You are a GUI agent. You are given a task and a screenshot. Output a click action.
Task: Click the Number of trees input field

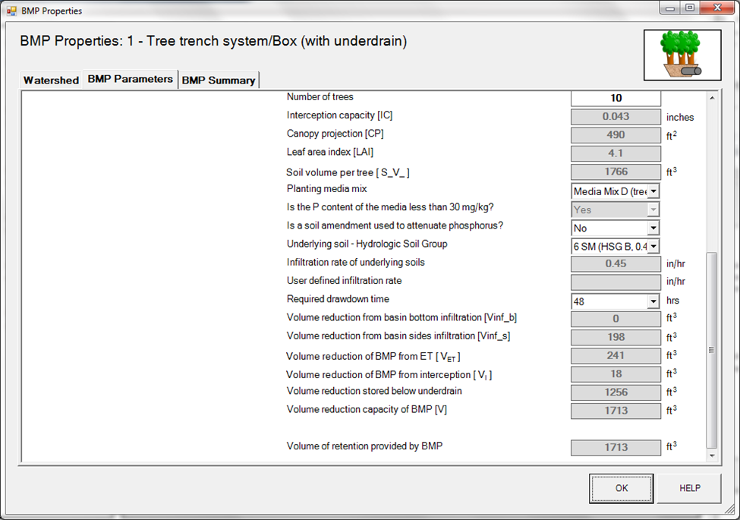pos(616,99)
